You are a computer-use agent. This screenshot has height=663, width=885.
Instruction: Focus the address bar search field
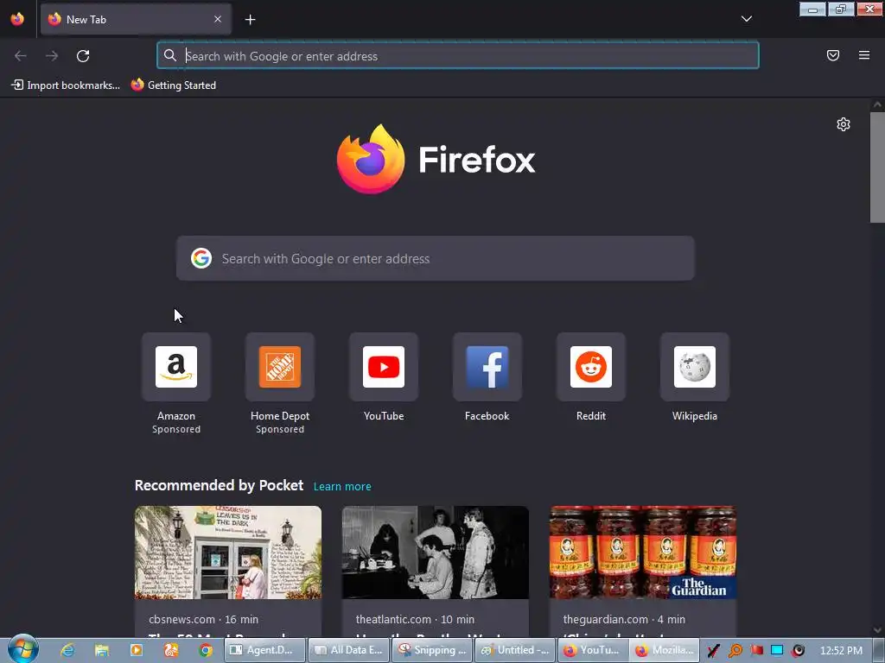[x=458, y=55]
